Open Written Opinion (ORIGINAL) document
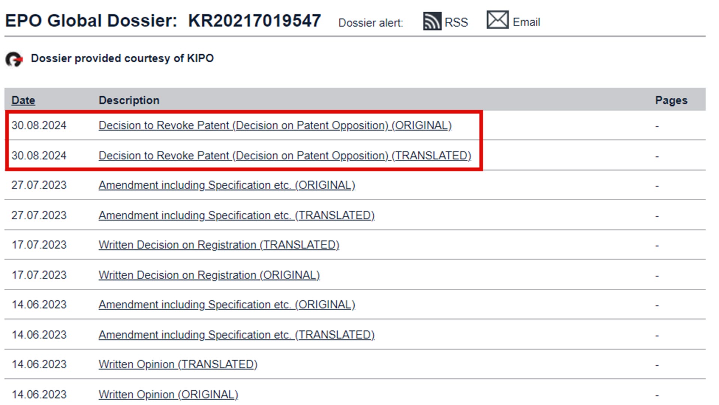 (x=168, y=394)
